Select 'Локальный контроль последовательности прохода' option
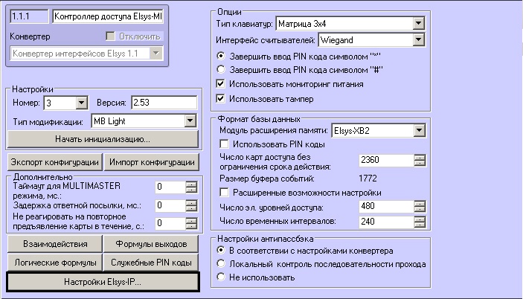Screen dimensions: 523x299 (222, 264)
